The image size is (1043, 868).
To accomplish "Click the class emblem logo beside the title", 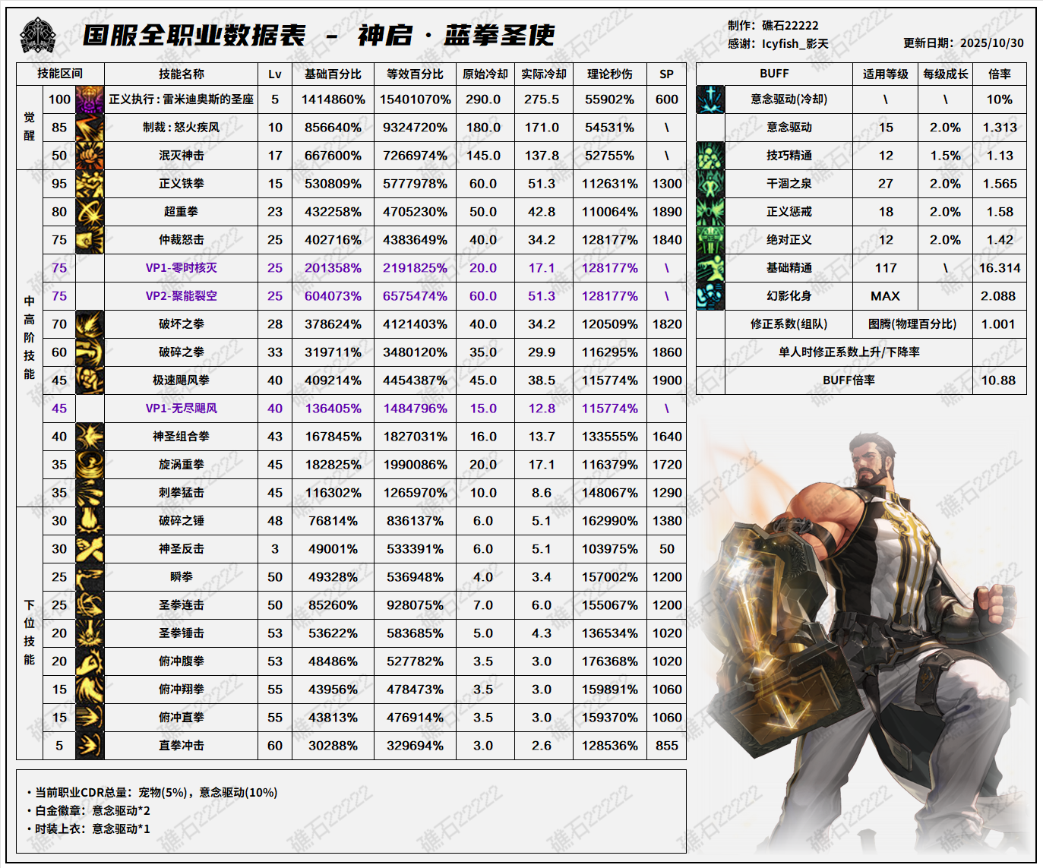I will click(38, 35).
